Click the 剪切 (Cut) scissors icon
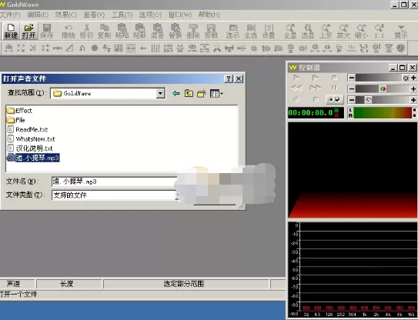Viewport: 418px width, 320px height. tap(86, 31)
